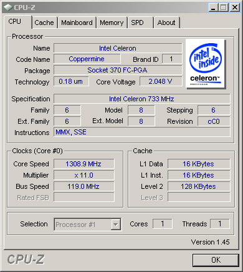Click the CPU-Z title bar app icon
The width and height of the screenshot is (243, 272).
coord(8,8)
